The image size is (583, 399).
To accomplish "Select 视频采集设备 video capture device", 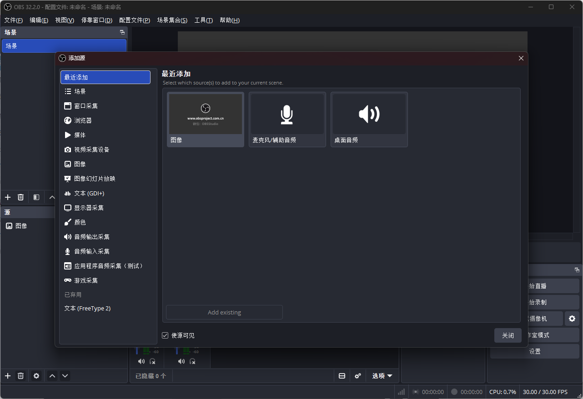I will (106, 150).
